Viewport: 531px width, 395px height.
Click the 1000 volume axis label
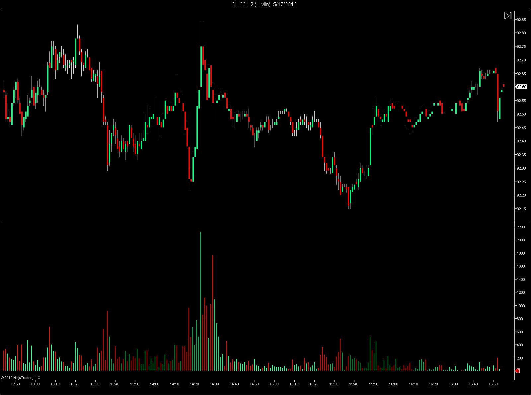(521, 306)
